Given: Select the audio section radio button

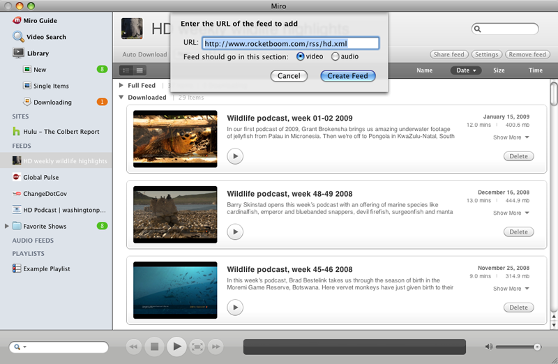Looking at the screenshot, I should (x=335, y=56).
